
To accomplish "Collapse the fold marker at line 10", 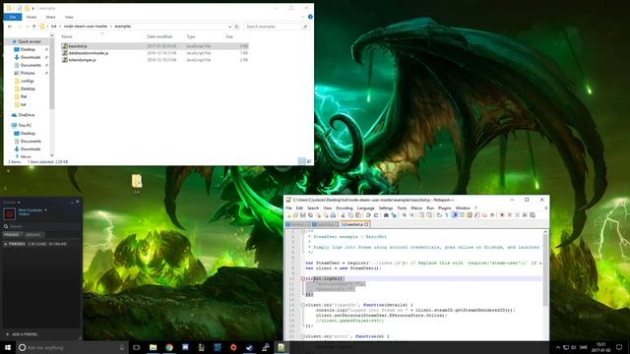I will pos(303,278).
